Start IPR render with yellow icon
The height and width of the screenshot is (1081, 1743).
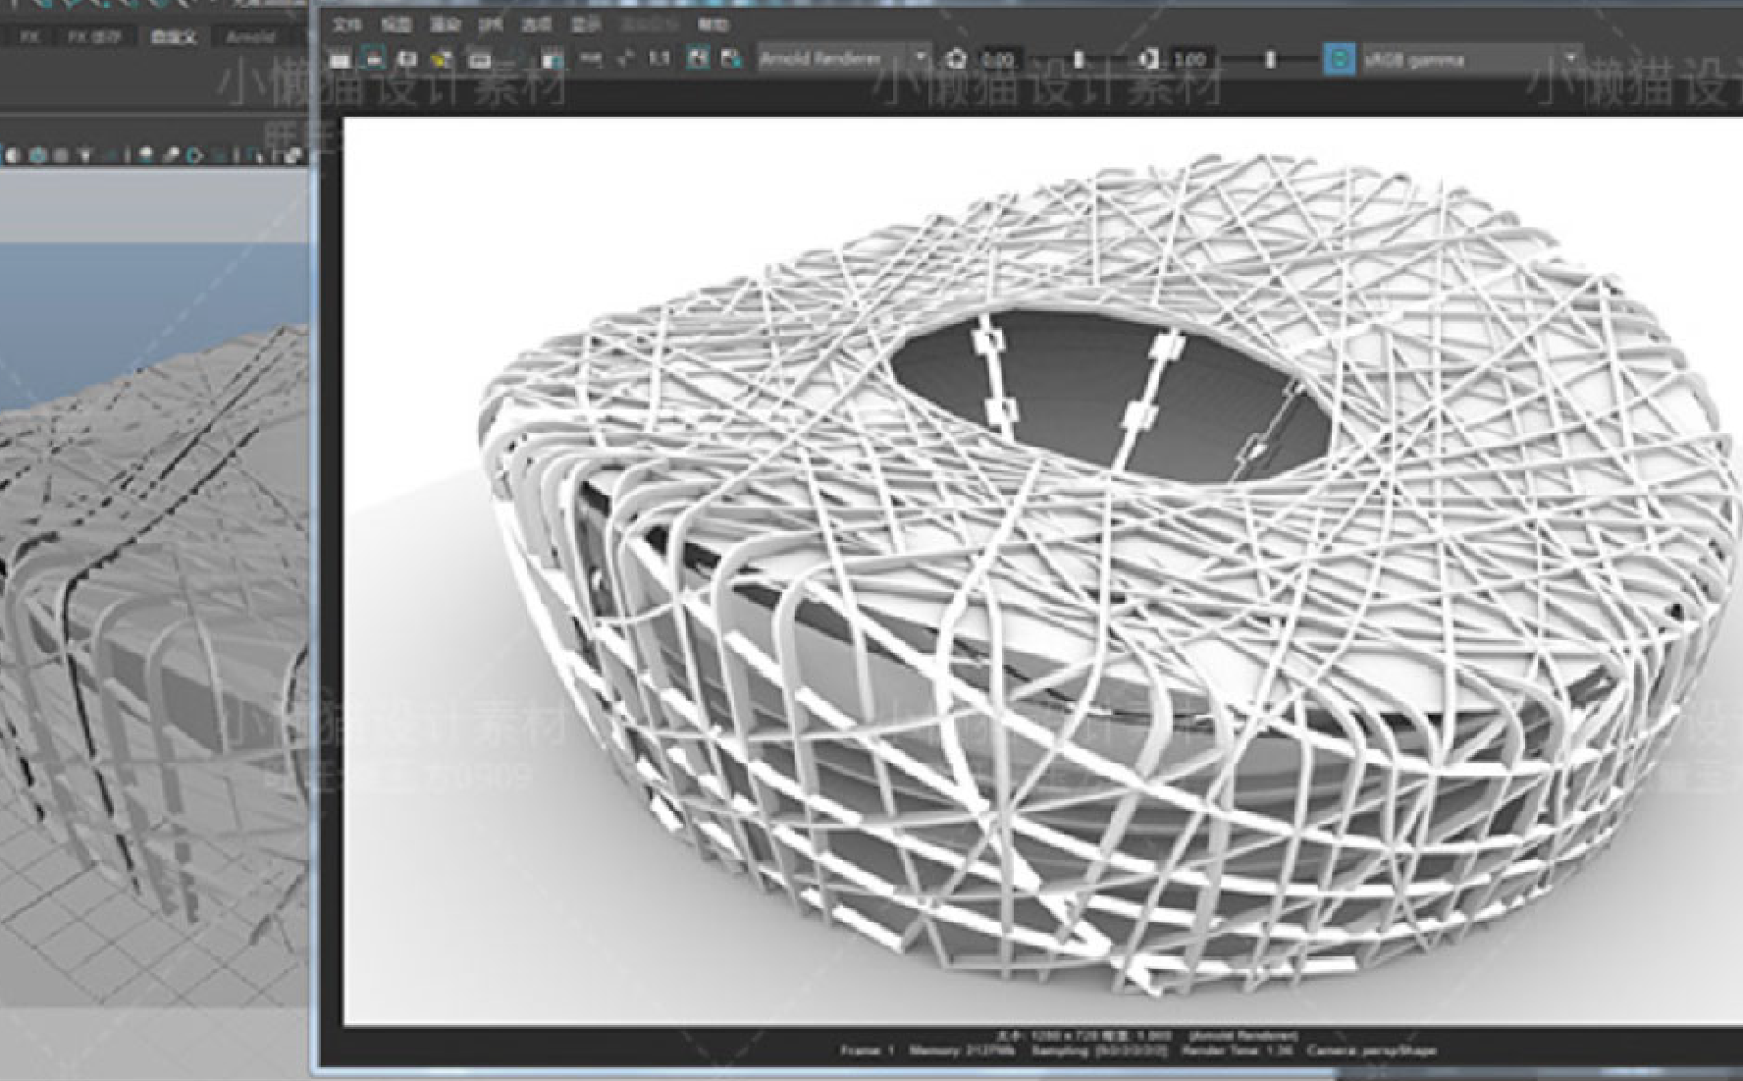pos(441,60)
